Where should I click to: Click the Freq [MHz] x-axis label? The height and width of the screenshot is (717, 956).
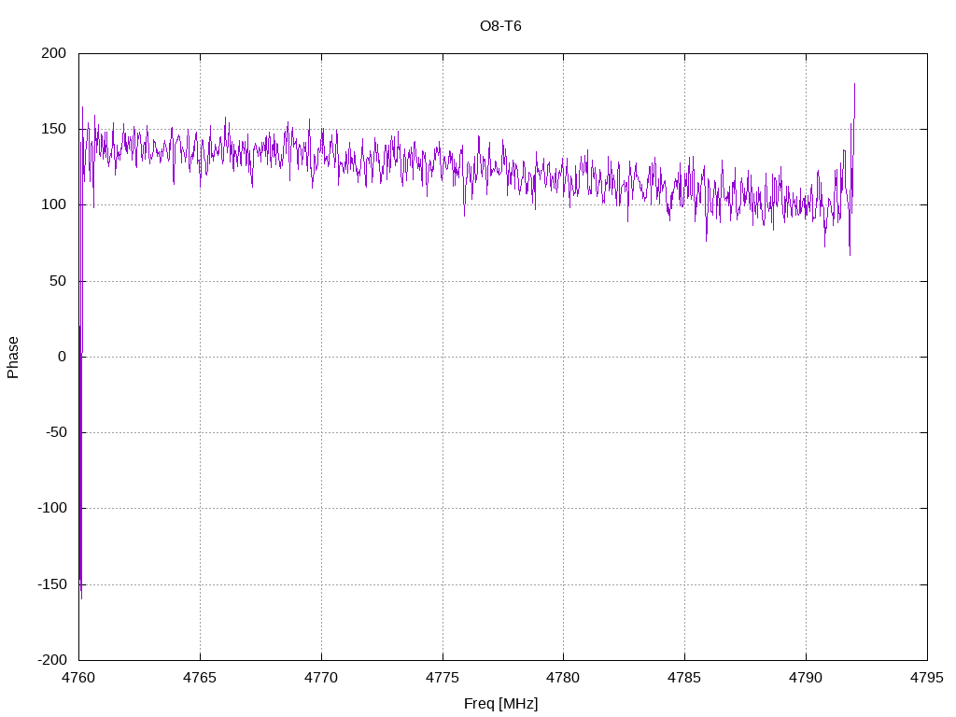coord(500,704)
